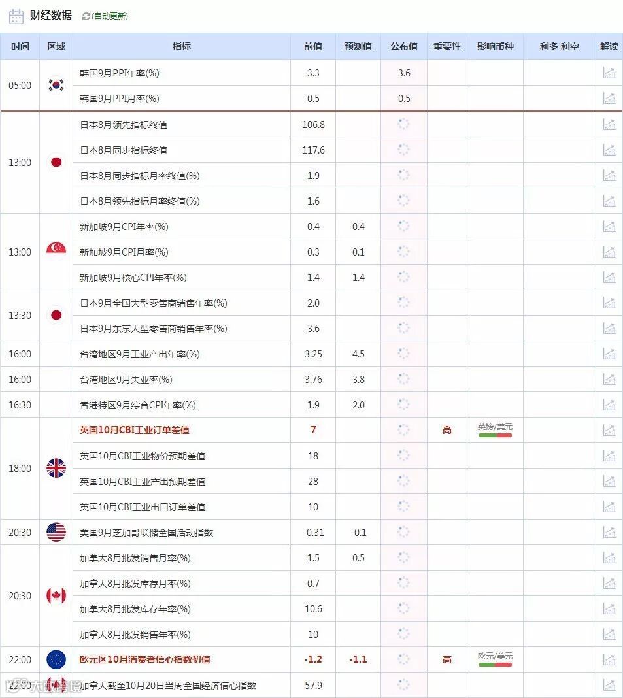623x698 pixels.
Task: Click the 利多 利空 column header
Action: pos(560,46)
